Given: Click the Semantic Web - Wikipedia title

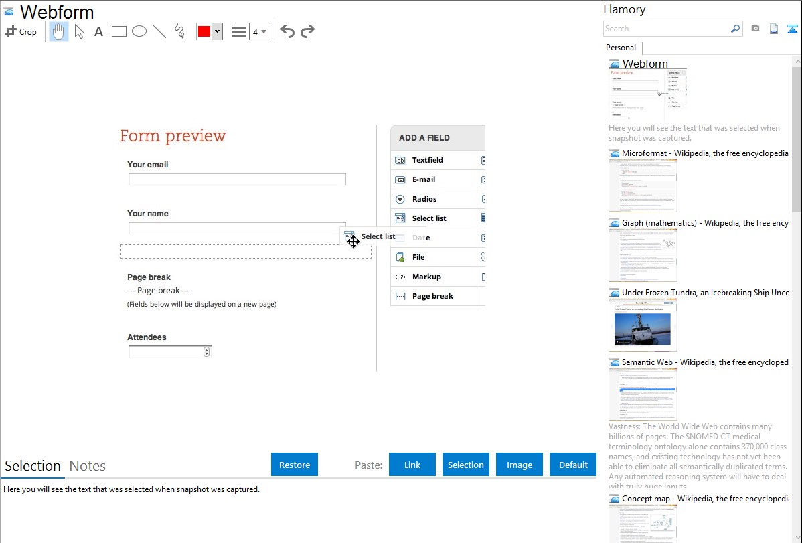Looking at the screenshot, I should 706,362.
